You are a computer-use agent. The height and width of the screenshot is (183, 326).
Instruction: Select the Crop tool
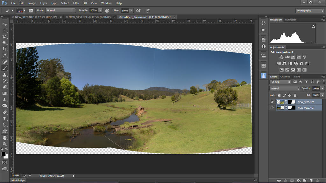[x=4, y=49]
